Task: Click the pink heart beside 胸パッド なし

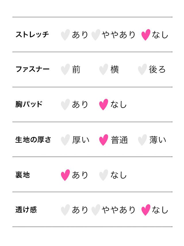Action: pos(103,104)
